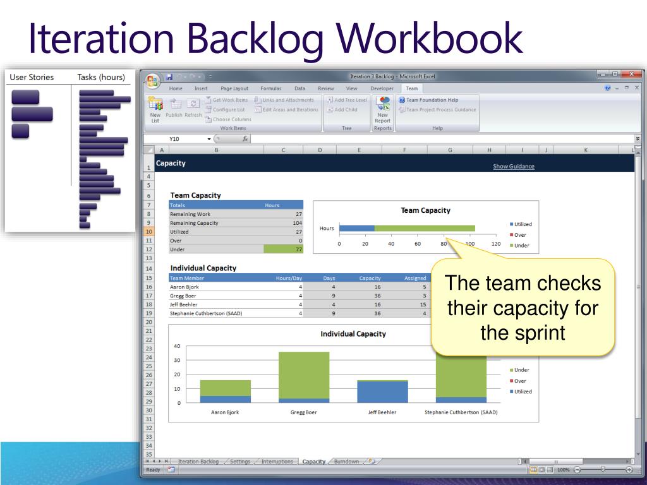The height and width of the screenshot is (485, 647).
Task: Click the Excel help question mark icon
Action: tap(607, 88)
